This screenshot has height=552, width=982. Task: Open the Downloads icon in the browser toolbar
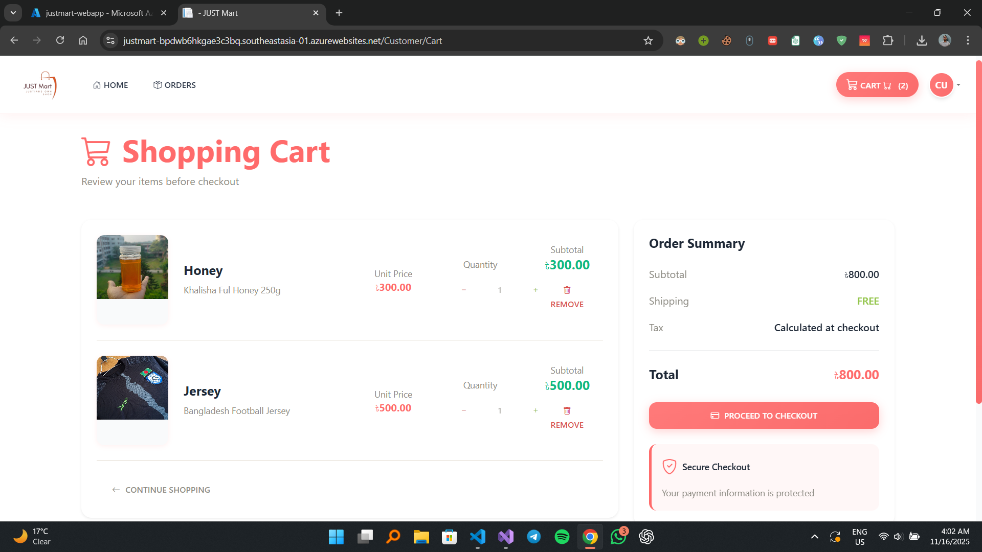click(922, 40)
